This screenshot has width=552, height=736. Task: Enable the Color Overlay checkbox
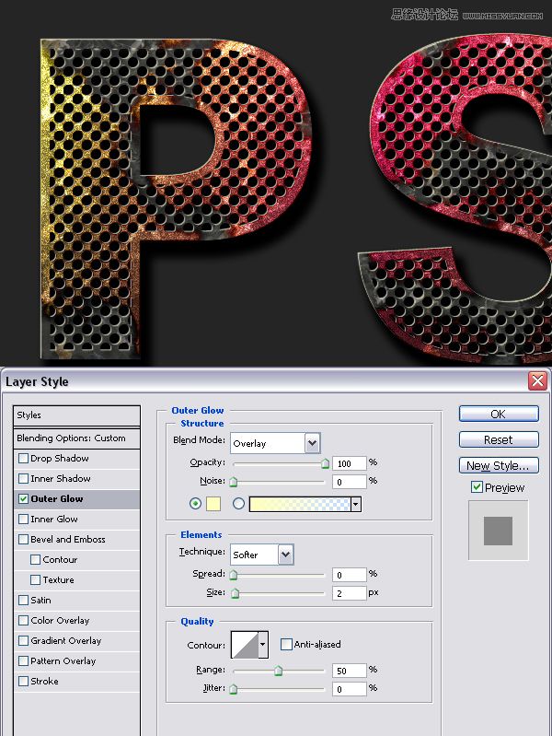(23, 620)
